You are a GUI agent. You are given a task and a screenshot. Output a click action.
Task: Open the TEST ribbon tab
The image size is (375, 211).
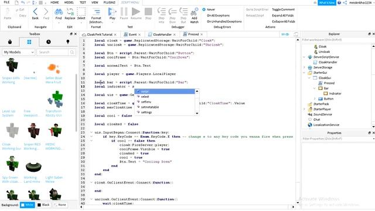pyautogui.click(x=83, y=2)
